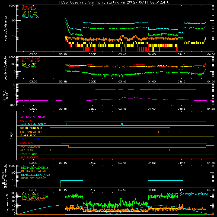
Task: Click the green 7-20 MeV legend label
Action: (x=29, y=66)
